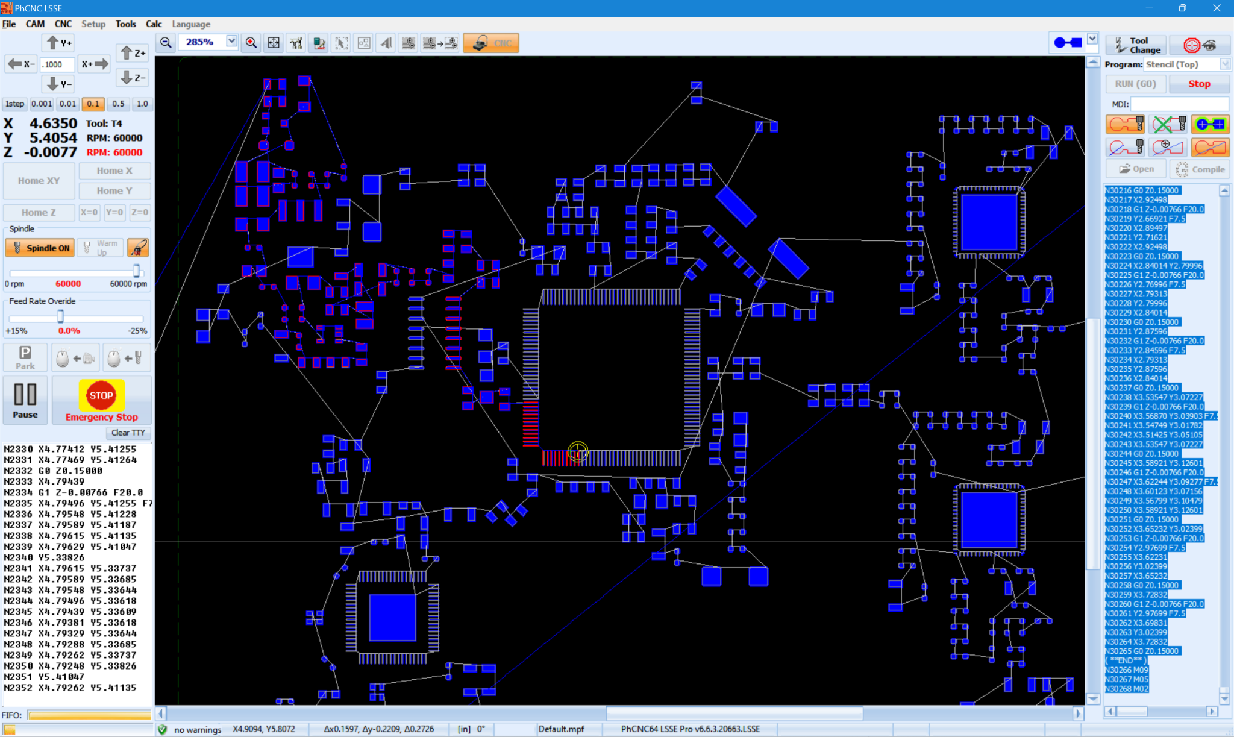
Task: Click the selection pointer toolbar icon
Action: tap(342, 43)
